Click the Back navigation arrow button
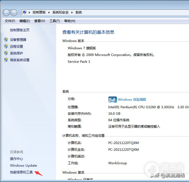 6,13
